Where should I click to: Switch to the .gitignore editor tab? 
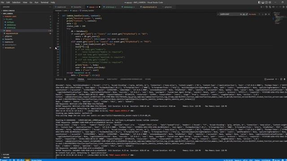point(168,7)
